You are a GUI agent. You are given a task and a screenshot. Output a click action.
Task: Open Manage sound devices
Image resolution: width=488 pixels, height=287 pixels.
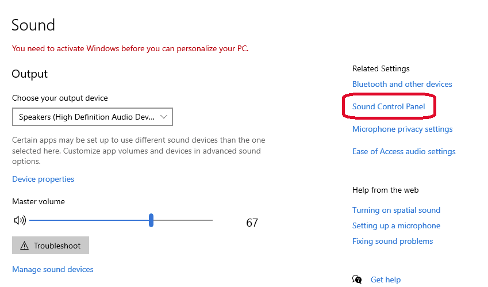pos(53,269)
